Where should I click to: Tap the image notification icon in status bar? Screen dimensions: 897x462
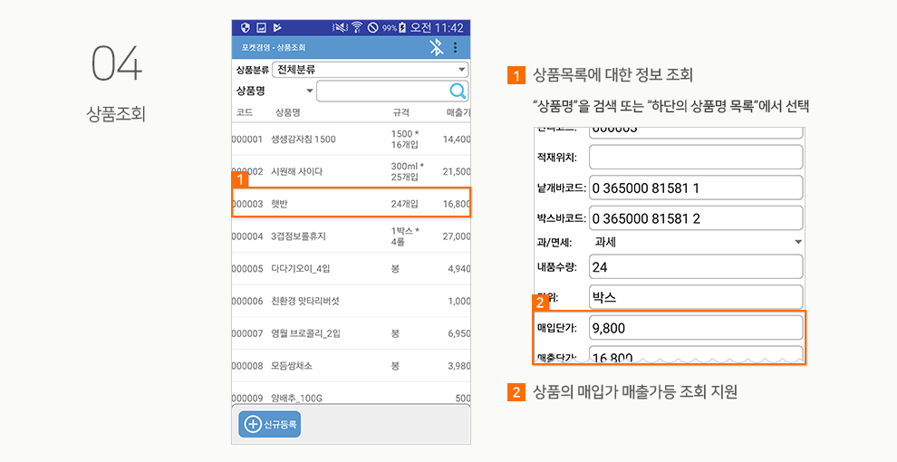pos(262,27)
